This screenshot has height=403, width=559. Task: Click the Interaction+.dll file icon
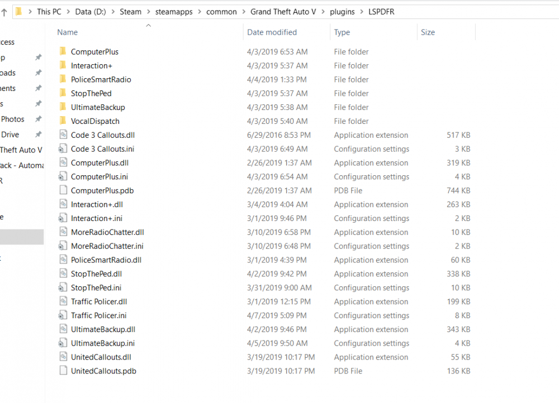coord(63,204)
